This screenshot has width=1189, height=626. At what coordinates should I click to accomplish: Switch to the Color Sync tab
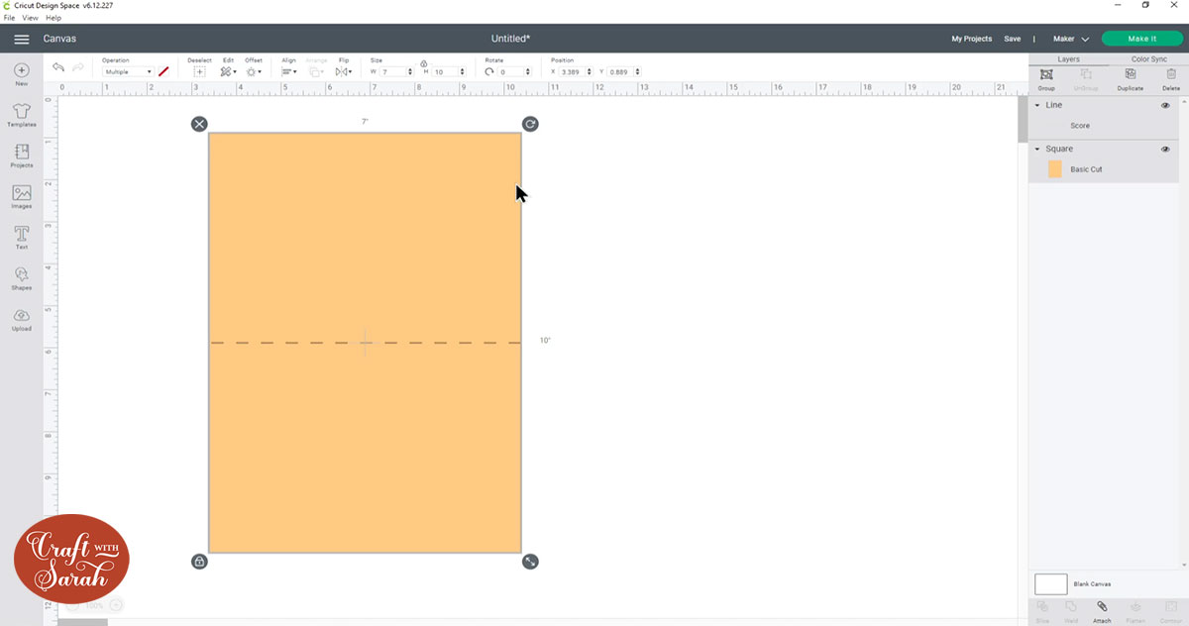(1148, 58)
